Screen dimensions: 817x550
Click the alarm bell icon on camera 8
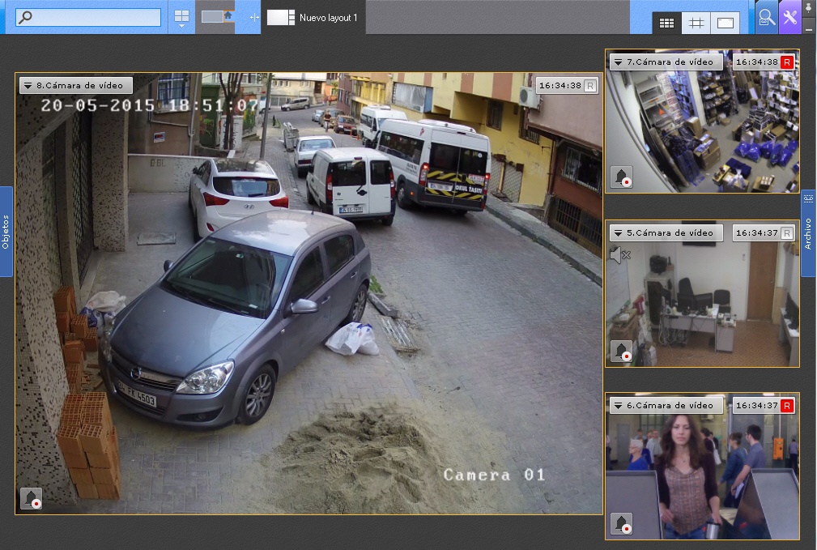[31, 498]
